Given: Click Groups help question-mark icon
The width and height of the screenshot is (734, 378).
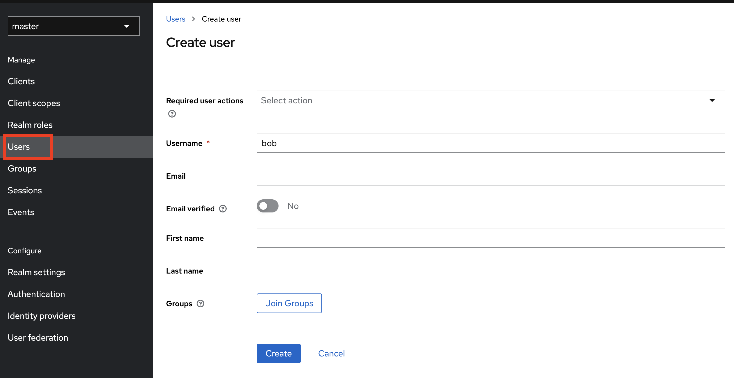Looking at the screenshot, I should [201, 304].
